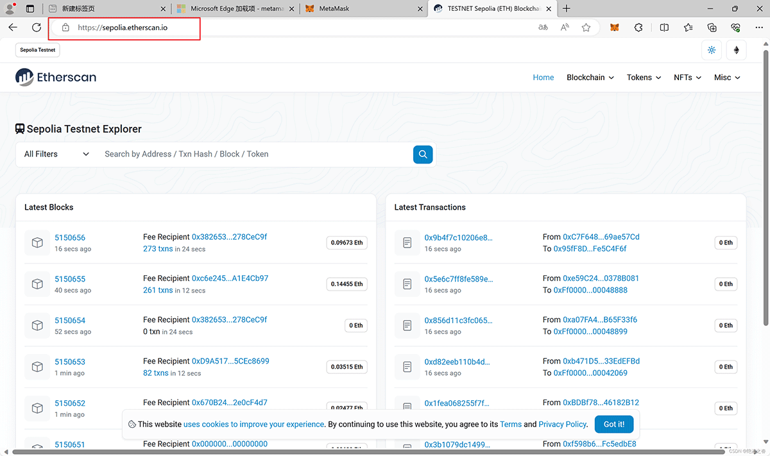Add page to favorites star icon
This screenshot has height=456, width=770.
(x=586, y=28)
